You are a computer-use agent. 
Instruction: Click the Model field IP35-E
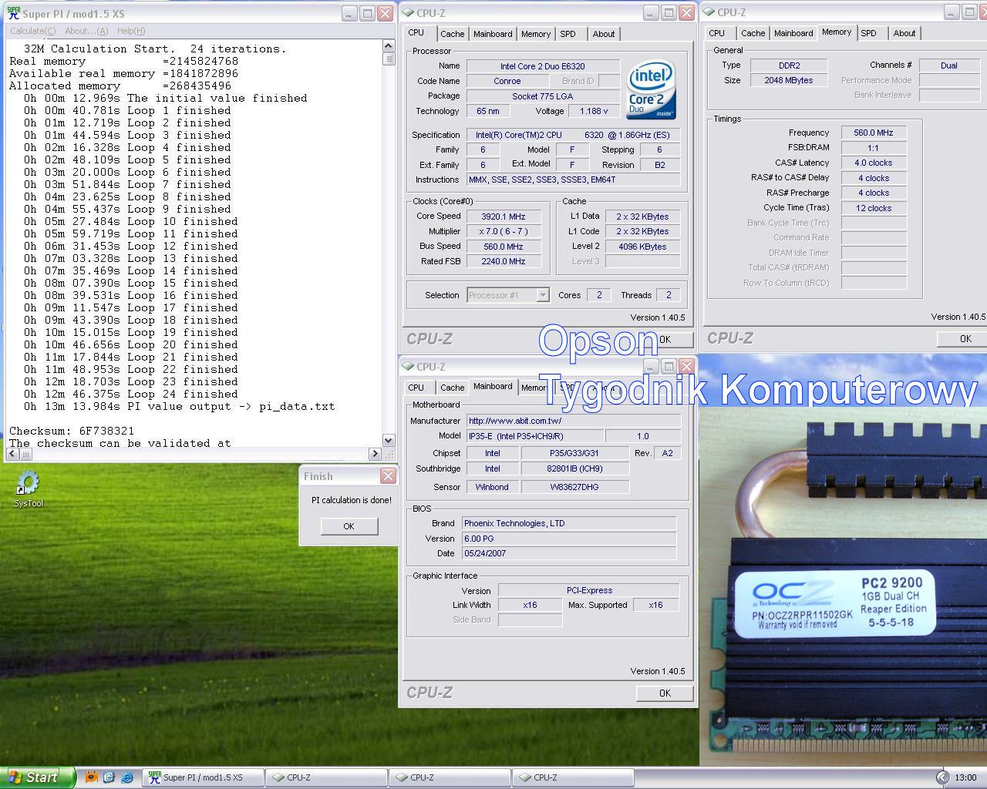coord(535,436)
